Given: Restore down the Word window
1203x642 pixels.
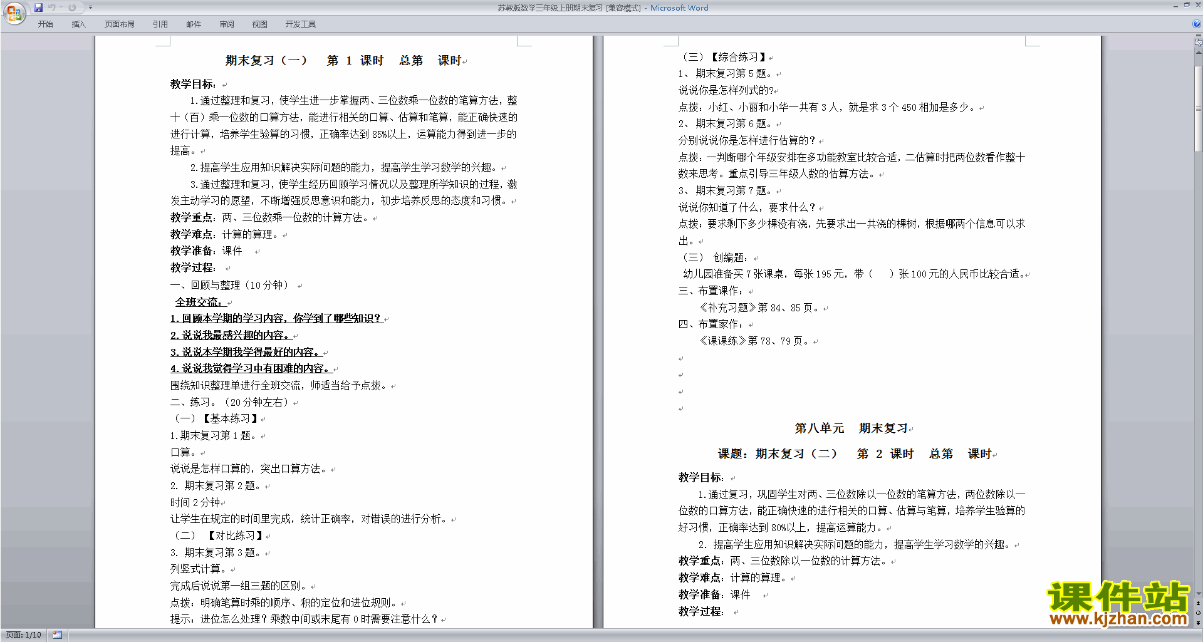Looking at the screenshot, I should tap(1187, 5).
